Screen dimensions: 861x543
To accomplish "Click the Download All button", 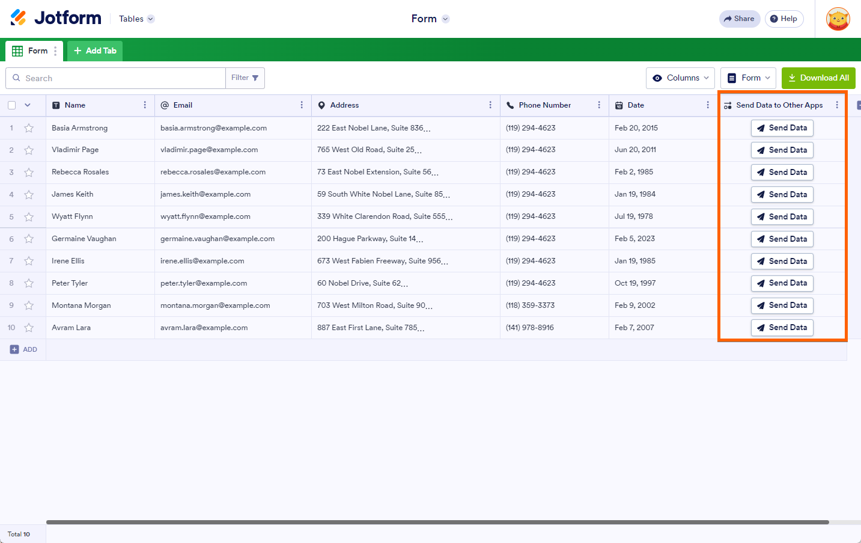I will click(818, 78).
